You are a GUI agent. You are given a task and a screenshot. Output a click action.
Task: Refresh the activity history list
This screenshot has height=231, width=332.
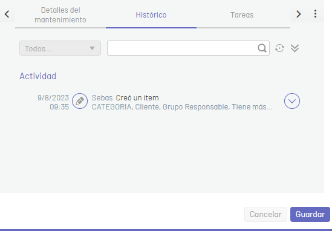point(279,48)
